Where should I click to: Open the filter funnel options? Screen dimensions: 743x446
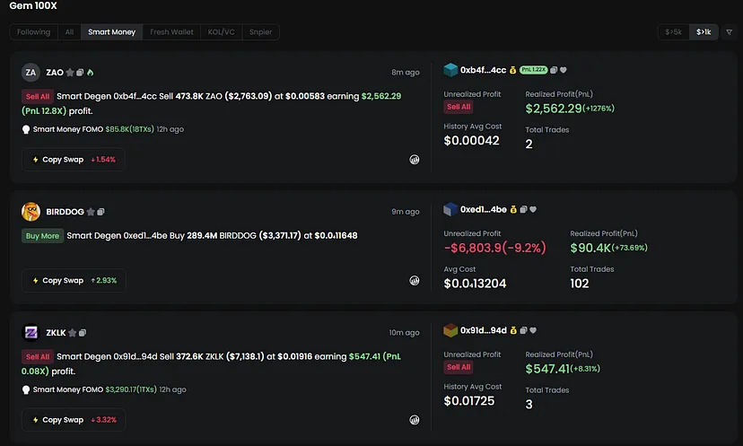tap(729, 32)
